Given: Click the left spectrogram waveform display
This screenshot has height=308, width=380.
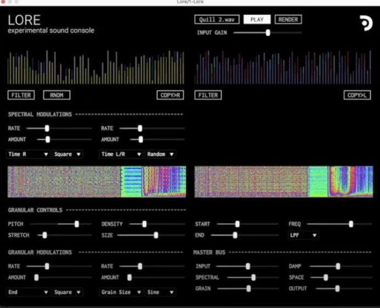Looking at the screenshot, I should click(97, 182).
